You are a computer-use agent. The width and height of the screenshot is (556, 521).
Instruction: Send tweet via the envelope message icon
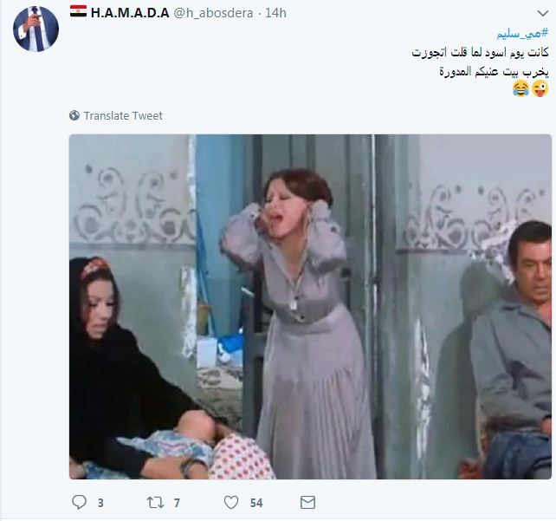[x=307, y=503]
